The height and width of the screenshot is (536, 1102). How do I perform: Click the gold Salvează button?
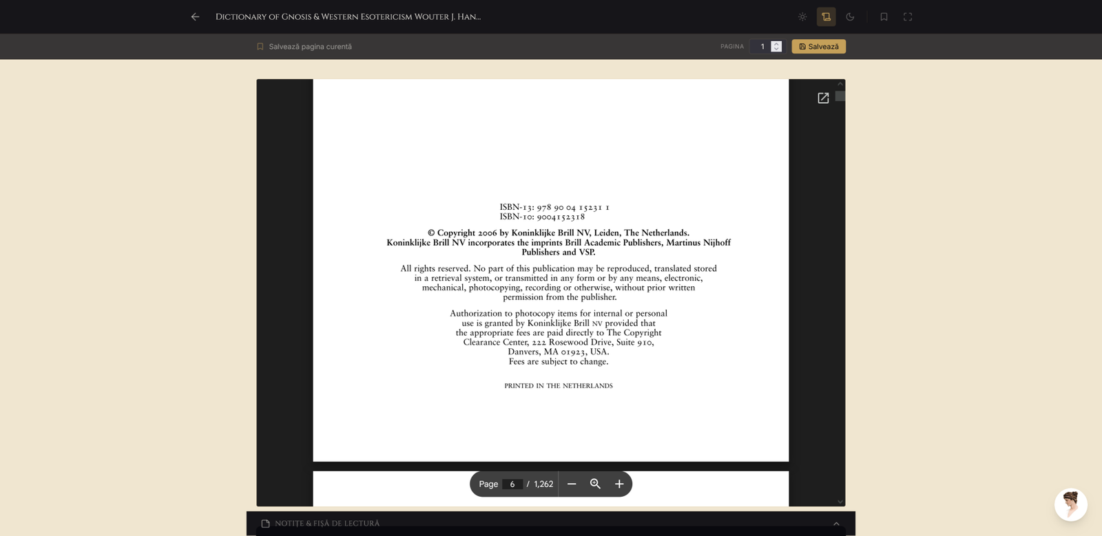coord(819,46)
